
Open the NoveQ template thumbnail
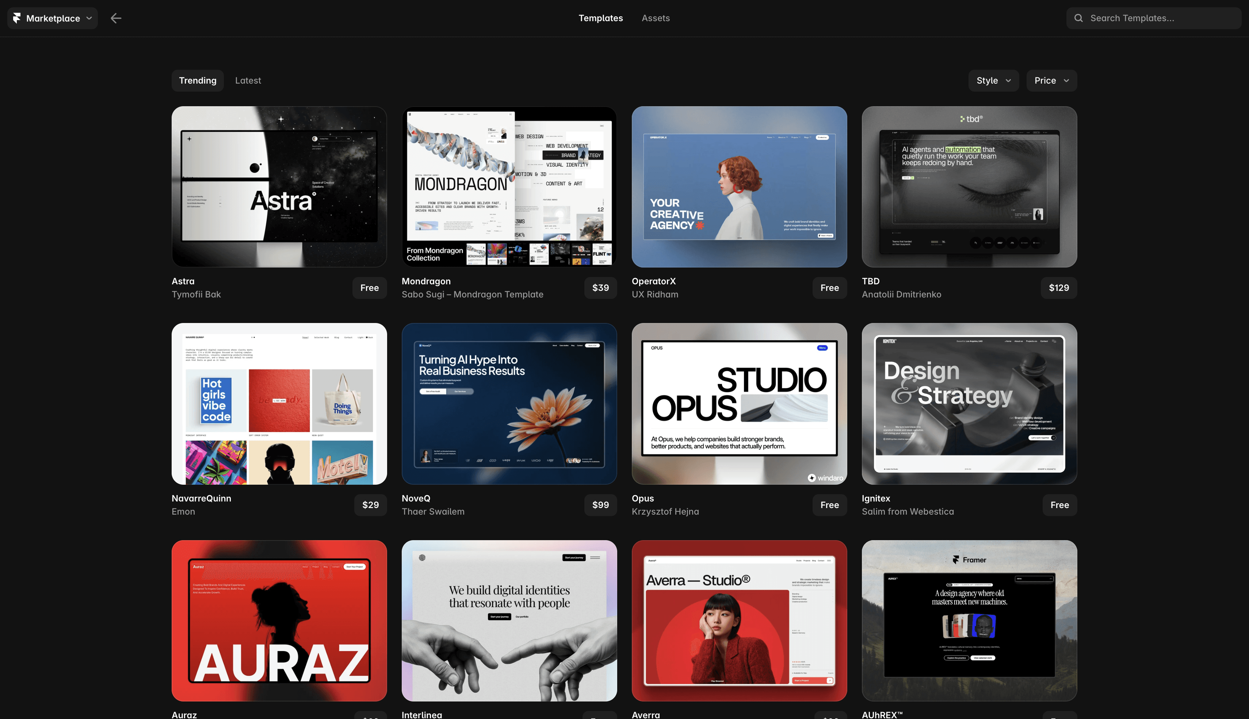[509, 404]
